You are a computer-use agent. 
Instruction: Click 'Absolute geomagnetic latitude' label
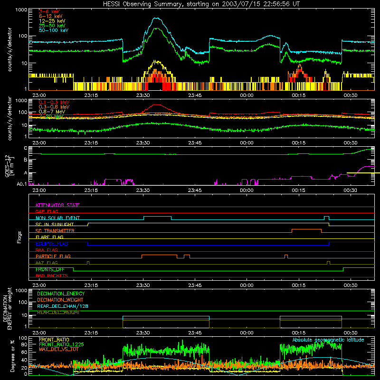[x=328, y=340]
